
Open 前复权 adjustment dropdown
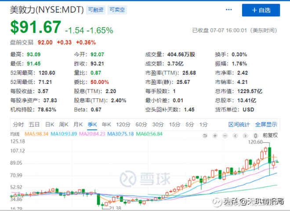tap(270, 136)
